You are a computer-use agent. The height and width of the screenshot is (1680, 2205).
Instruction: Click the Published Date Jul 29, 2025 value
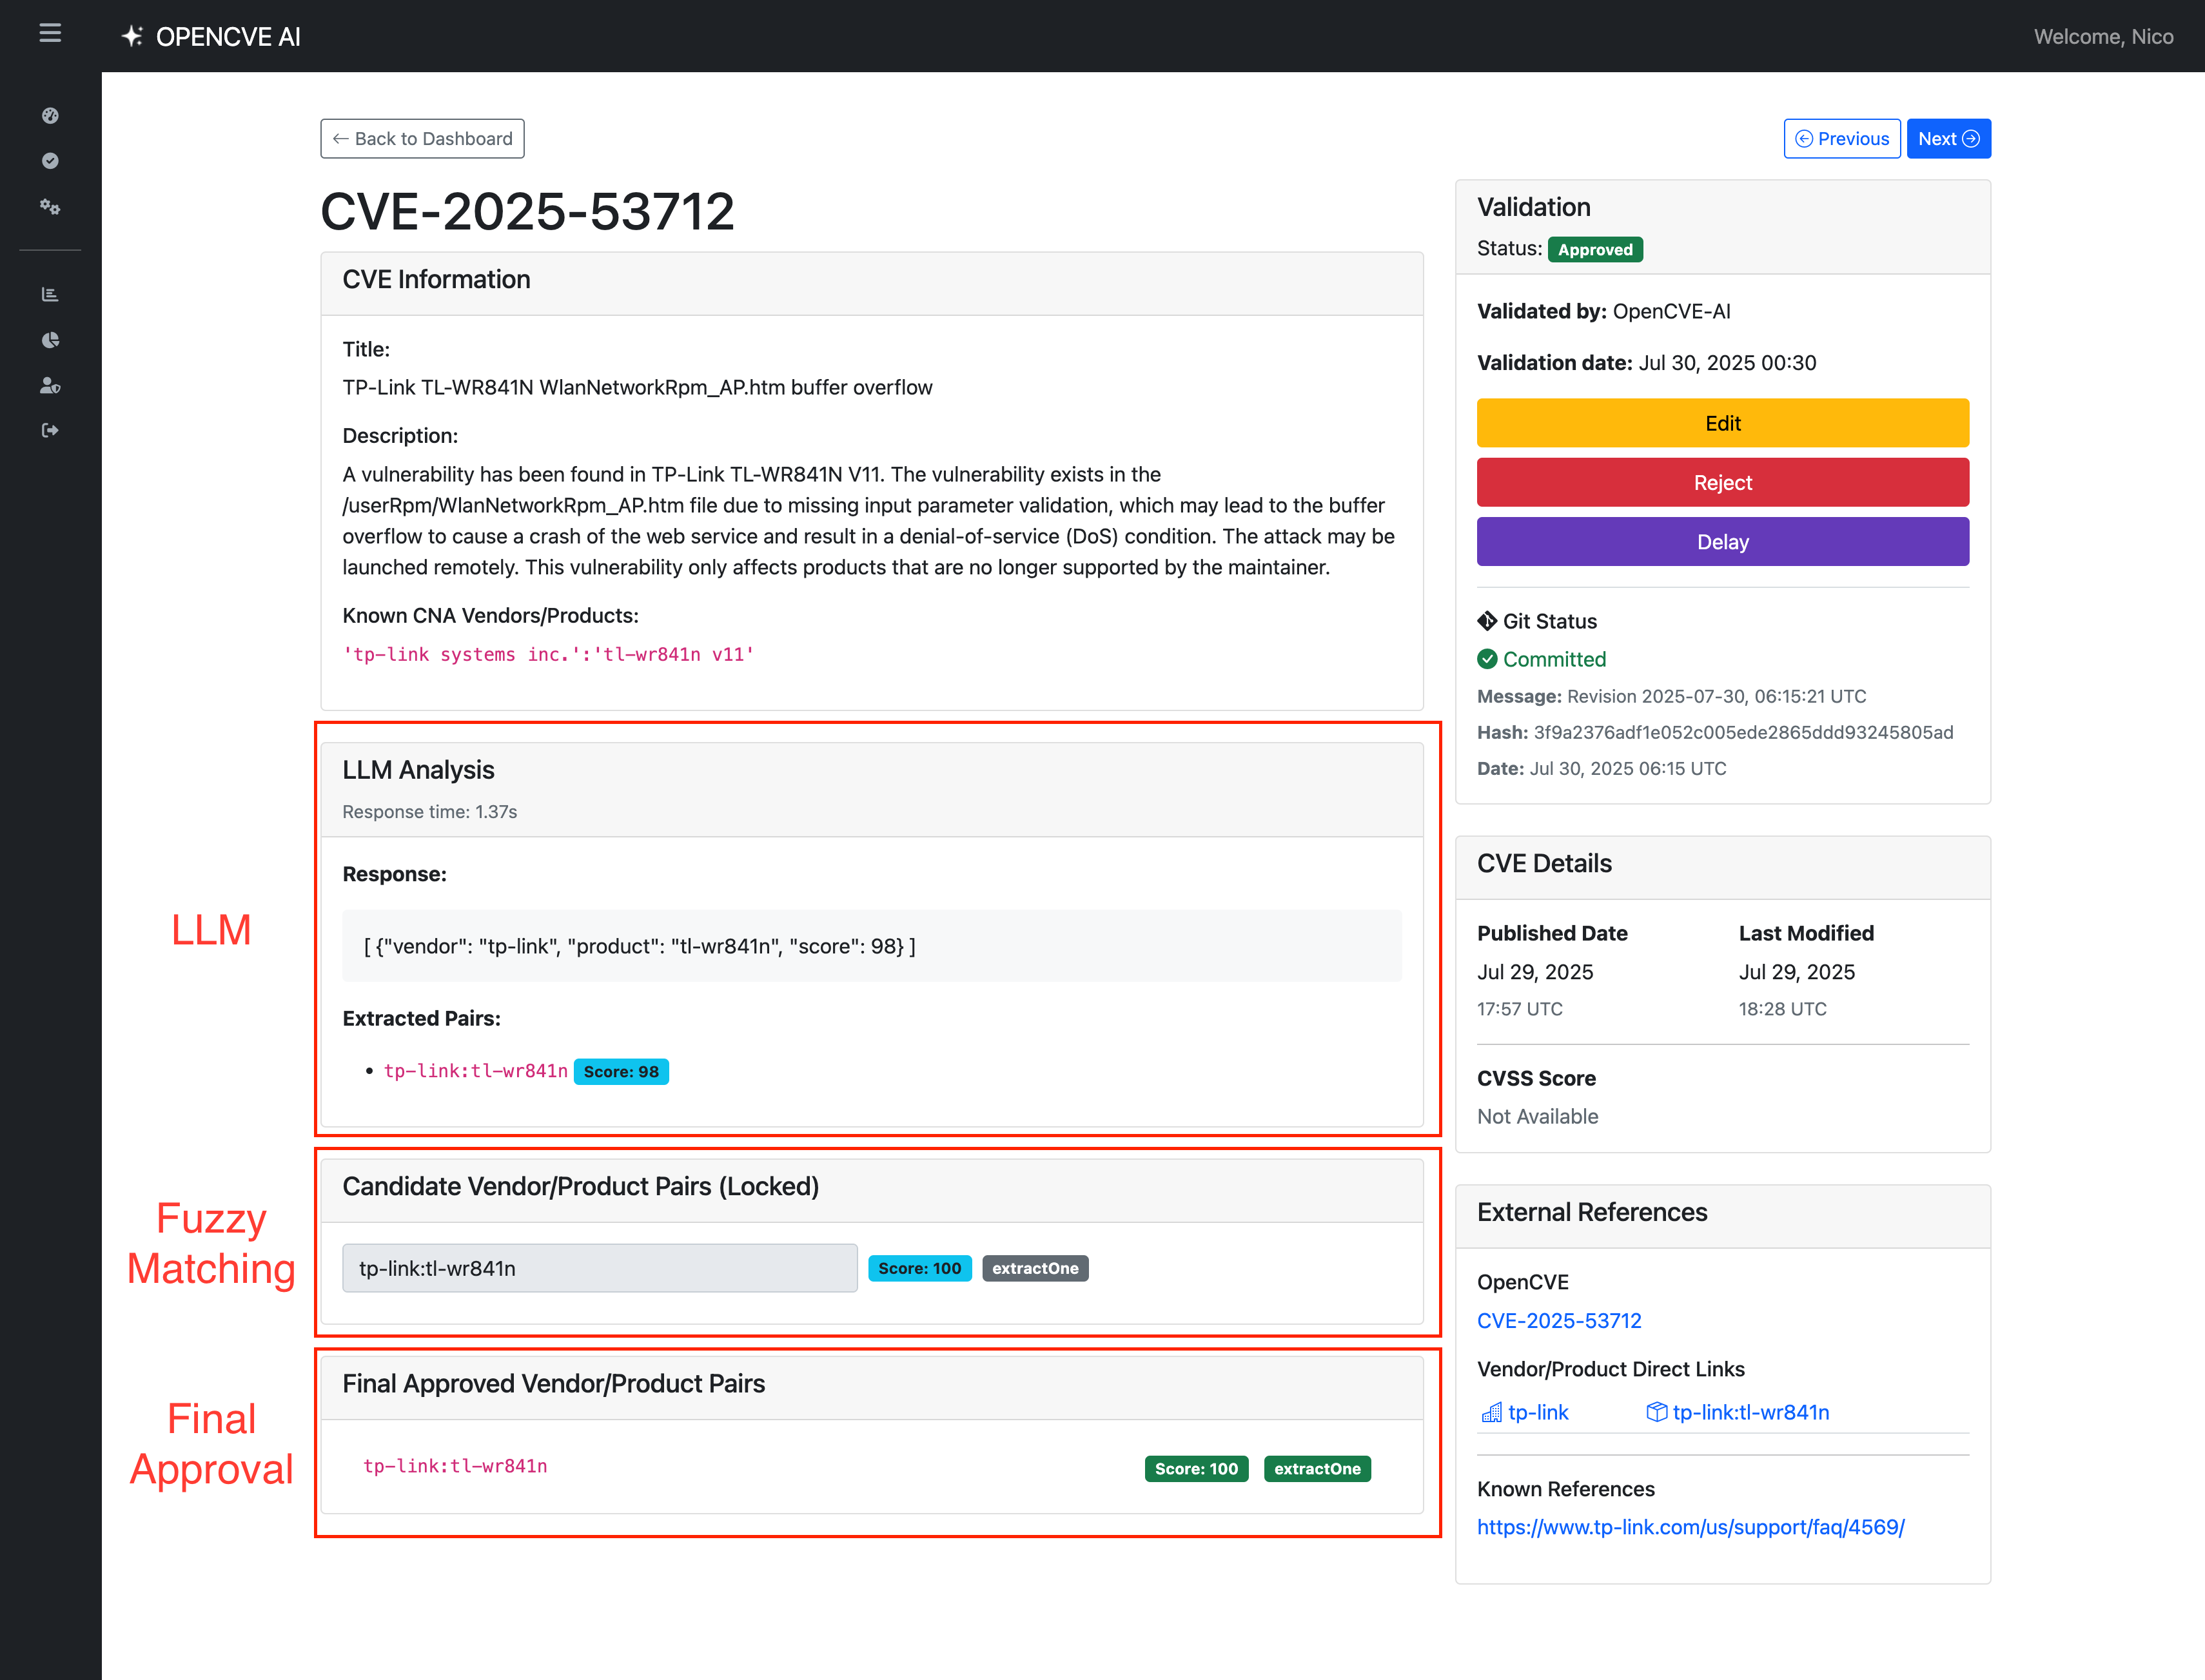pyautogui.click(x=1535, y=972)
